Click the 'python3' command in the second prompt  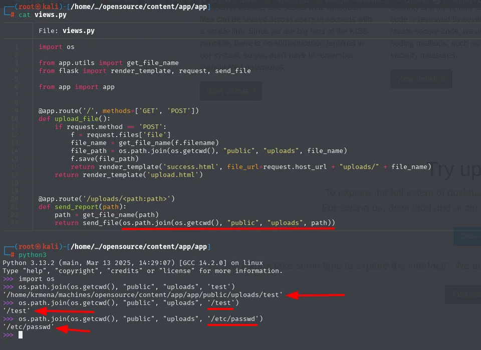pyautogui.click(x=32, y=255)
